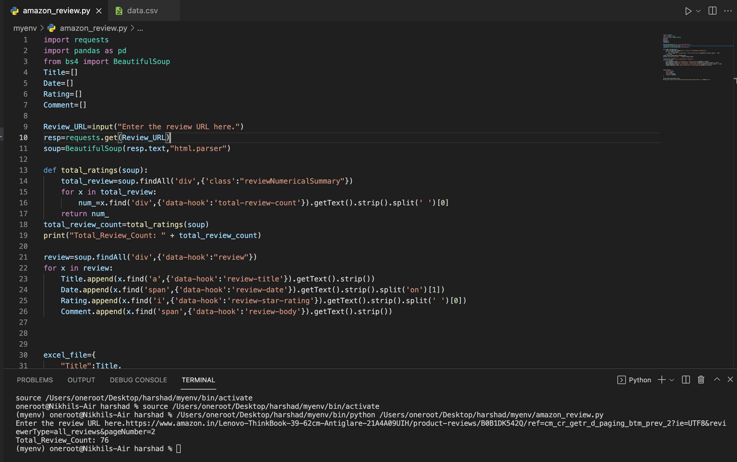Open the PROBLEMS panel tab
Image resolution: width=737 pixels, height=462 pixels.
point(35,380)
